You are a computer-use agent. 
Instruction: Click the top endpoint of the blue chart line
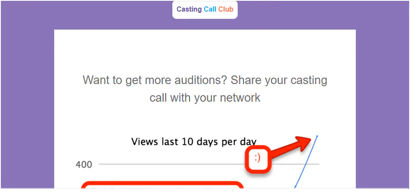[x=317, y=136]
